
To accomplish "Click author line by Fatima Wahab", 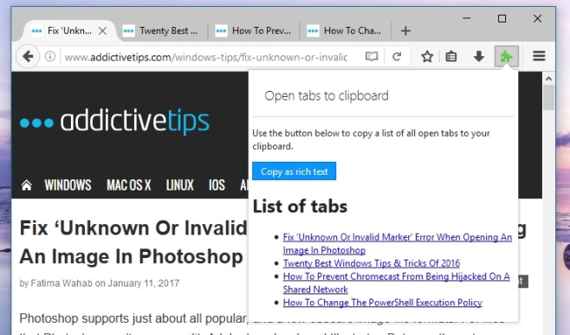I will (x=100, y=283).
